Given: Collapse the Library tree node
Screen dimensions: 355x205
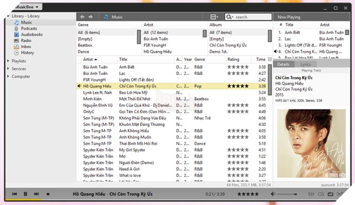Looking at the screenshot, I should click(8, 16).
